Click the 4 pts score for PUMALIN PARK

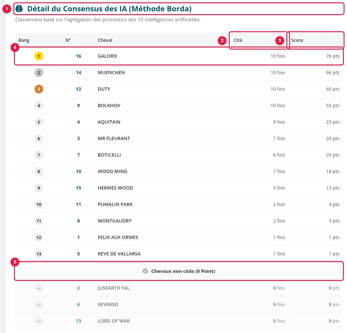click(x=334, y=204)
